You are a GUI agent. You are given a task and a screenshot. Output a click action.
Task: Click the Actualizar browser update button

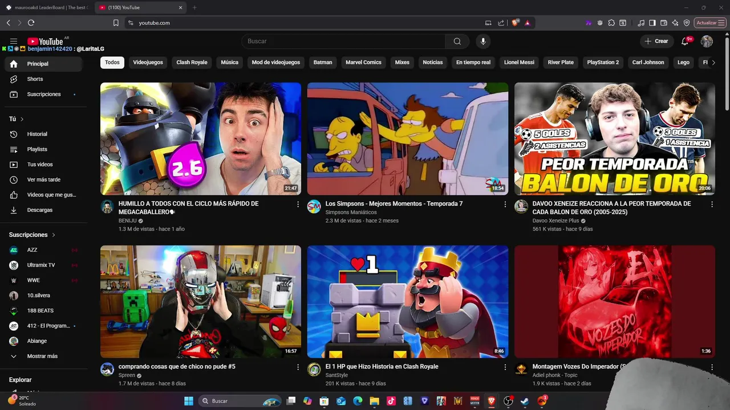pyautogui.click(x=710, y=23)
